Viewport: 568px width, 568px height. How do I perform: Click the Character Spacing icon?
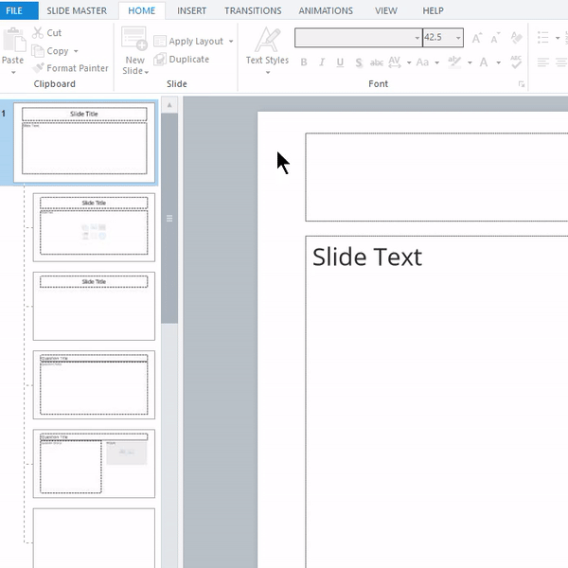pos(395,62)
